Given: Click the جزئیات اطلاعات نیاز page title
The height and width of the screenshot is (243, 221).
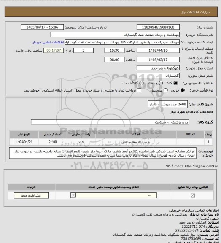Looking at the screenshot, I should coord(196,12).
